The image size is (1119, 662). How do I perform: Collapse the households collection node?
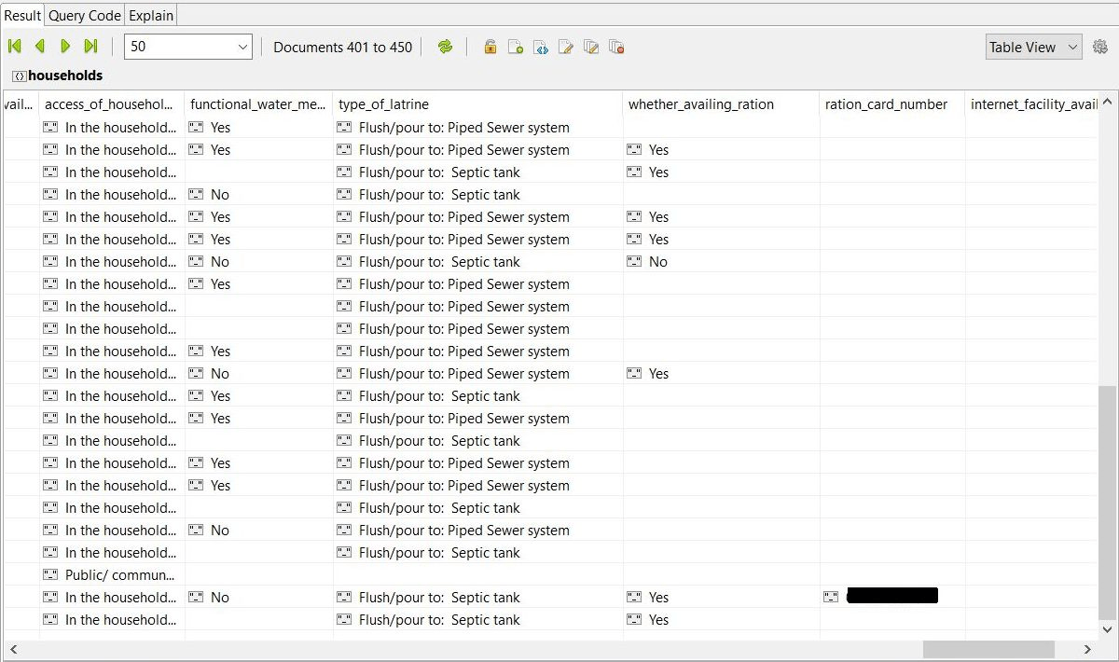pyautogui.click(x=19, y=76)
